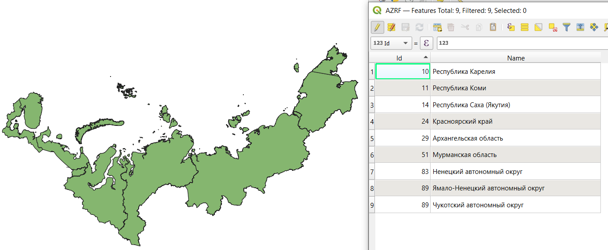Image resolution: width=608 pixels, height=250 pixels.
Task: Click the field value input box
Action: click(522, 43)
